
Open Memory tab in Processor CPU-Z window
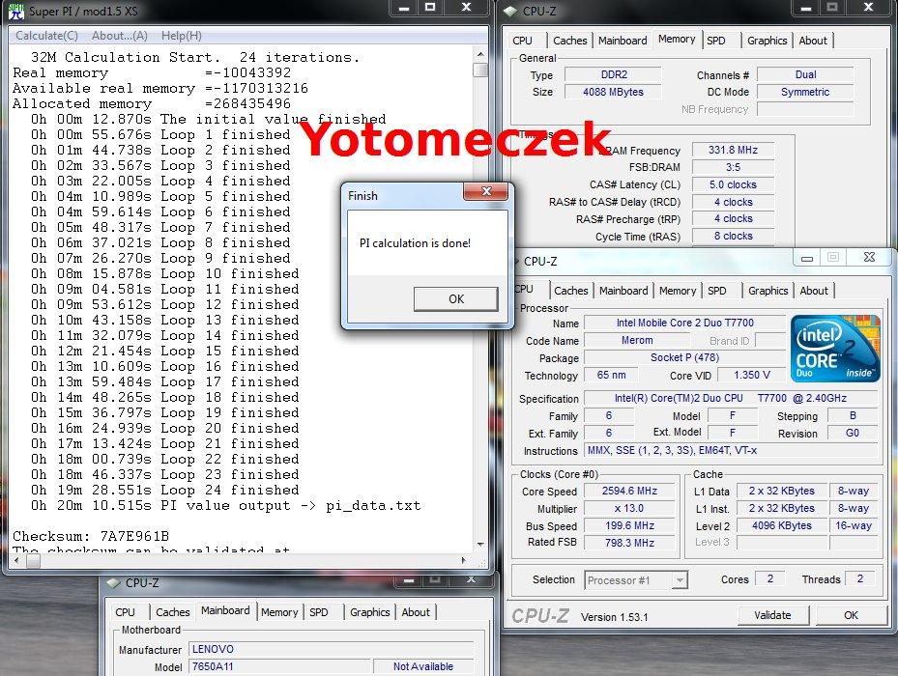[x=678, y=291]
